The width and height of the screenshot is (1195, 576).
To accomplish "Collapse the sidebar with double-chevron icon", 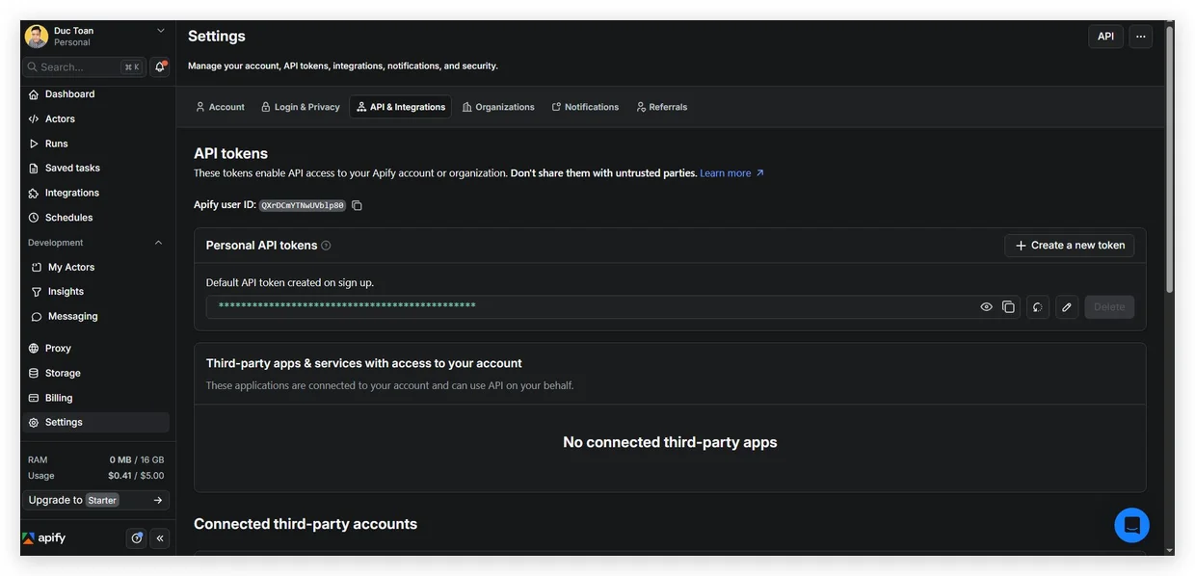I will tap(160, 538).
